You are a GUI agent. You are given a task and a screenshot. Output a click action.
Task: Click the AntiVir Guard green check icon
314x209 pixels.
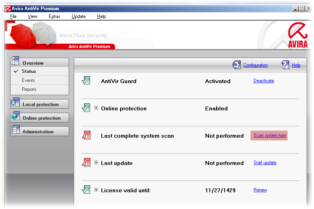tap(86, 80)
